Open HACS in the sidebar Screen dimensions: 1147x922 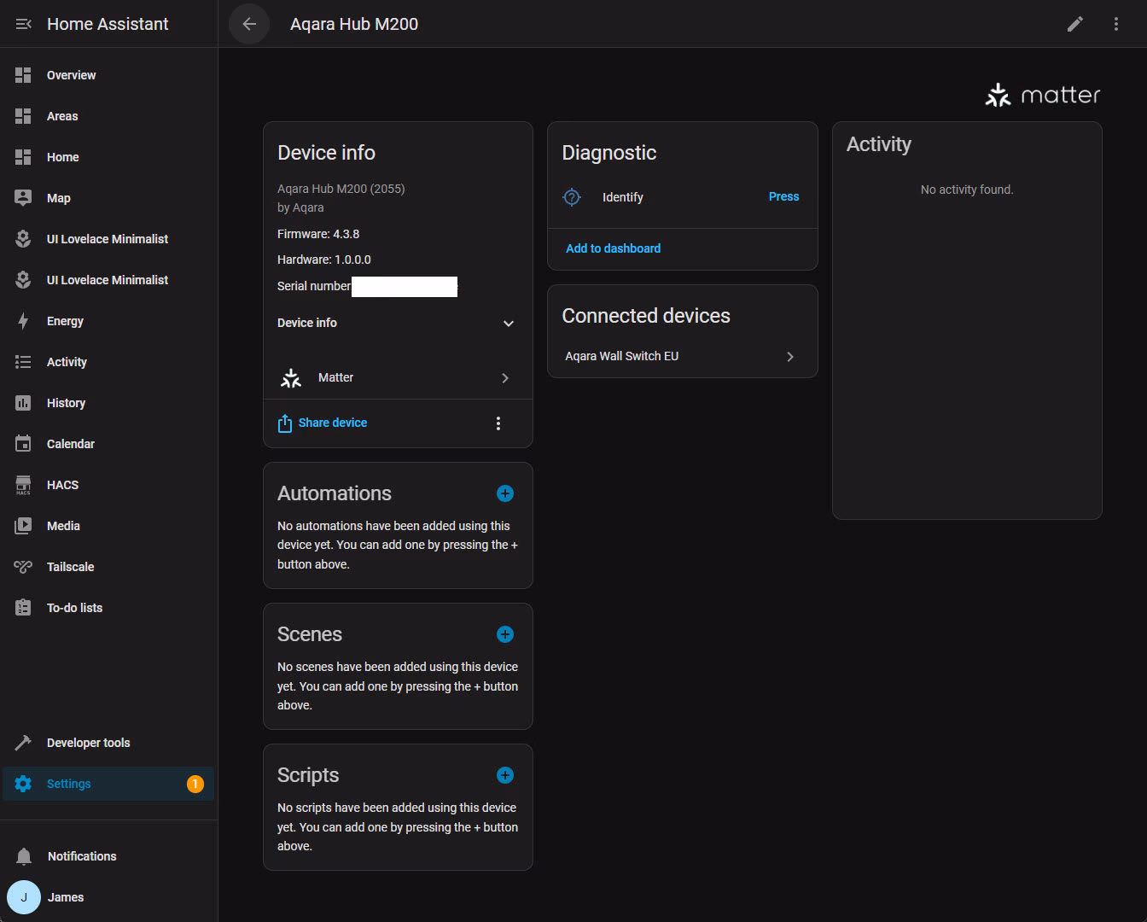tap(62, 485)
